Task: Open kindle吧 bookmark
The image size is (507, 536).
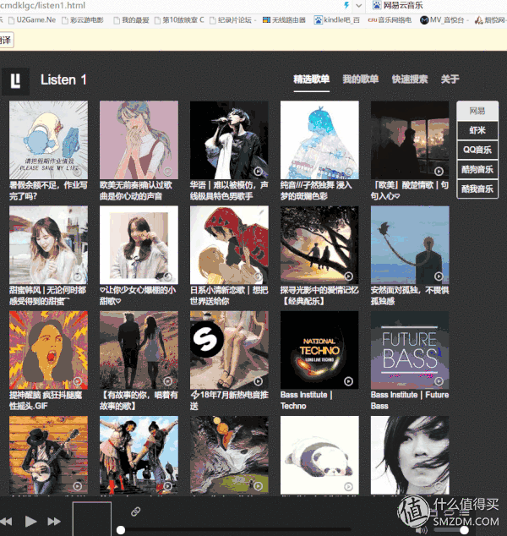Action: tap(337, 20)
